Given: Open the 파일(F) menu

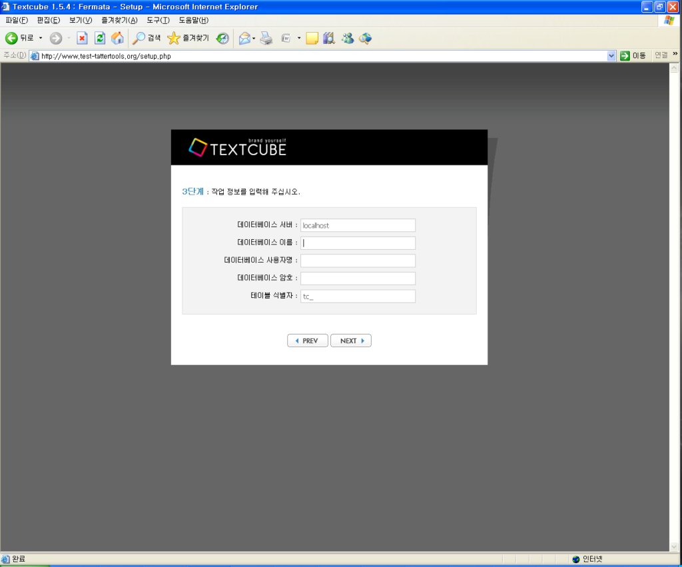Looking at the screenshot, I should click(17, 21).
